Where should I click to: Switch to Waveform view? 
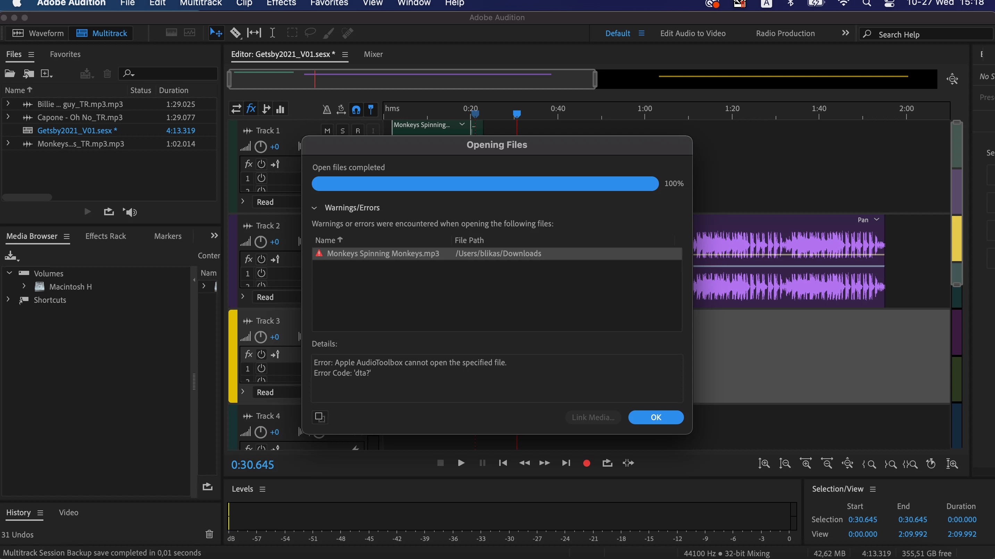coord(38,33)
